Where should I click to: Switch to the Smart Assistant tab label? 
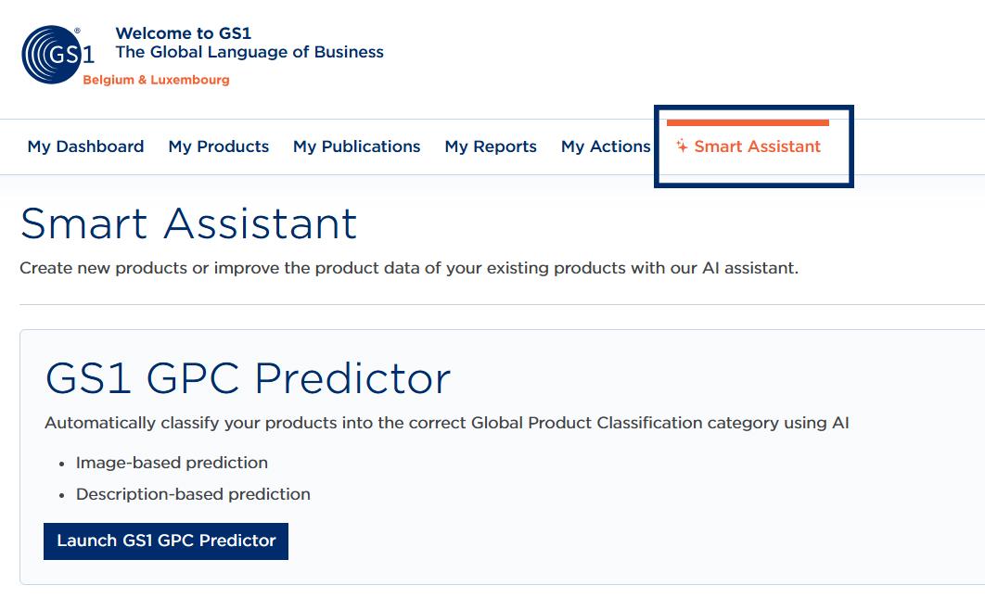coord(757,146)
